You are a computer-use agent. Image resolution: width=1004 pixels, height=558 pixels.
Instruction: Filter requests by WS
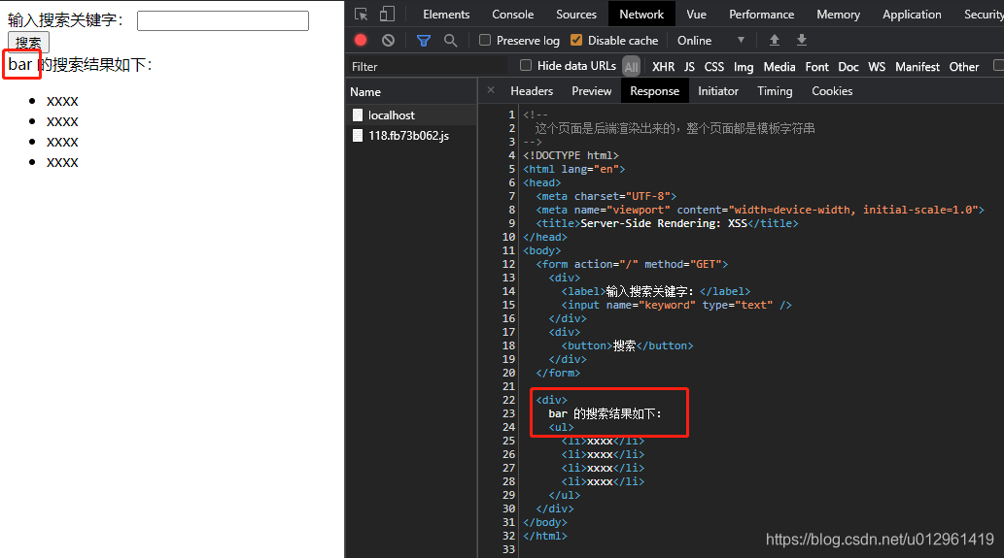point(877,66)
